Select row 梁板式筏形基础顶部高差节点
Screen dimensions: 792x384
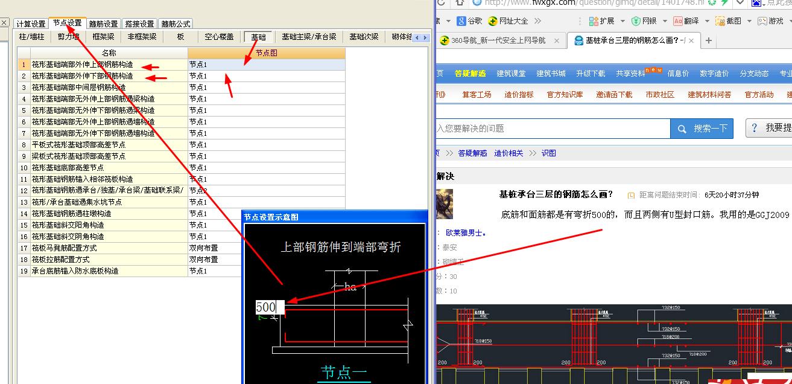tap(109, 156)
